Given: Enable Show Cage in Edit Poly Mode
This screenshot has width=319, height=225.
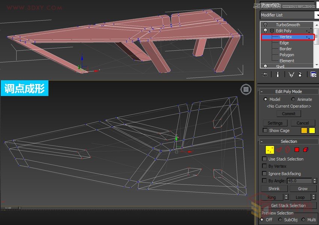Looking at the screenshot, I should click(x=265, y=130).
